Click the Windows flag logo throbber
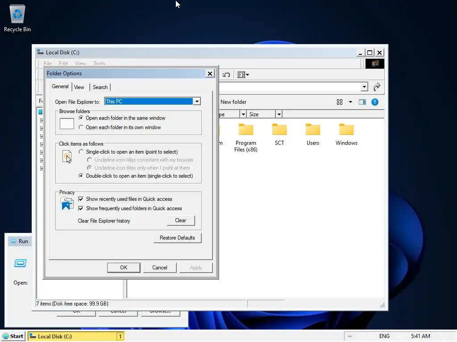Image resolution: width=457 pixels, height=342 pixels. [x=375, y=63]
